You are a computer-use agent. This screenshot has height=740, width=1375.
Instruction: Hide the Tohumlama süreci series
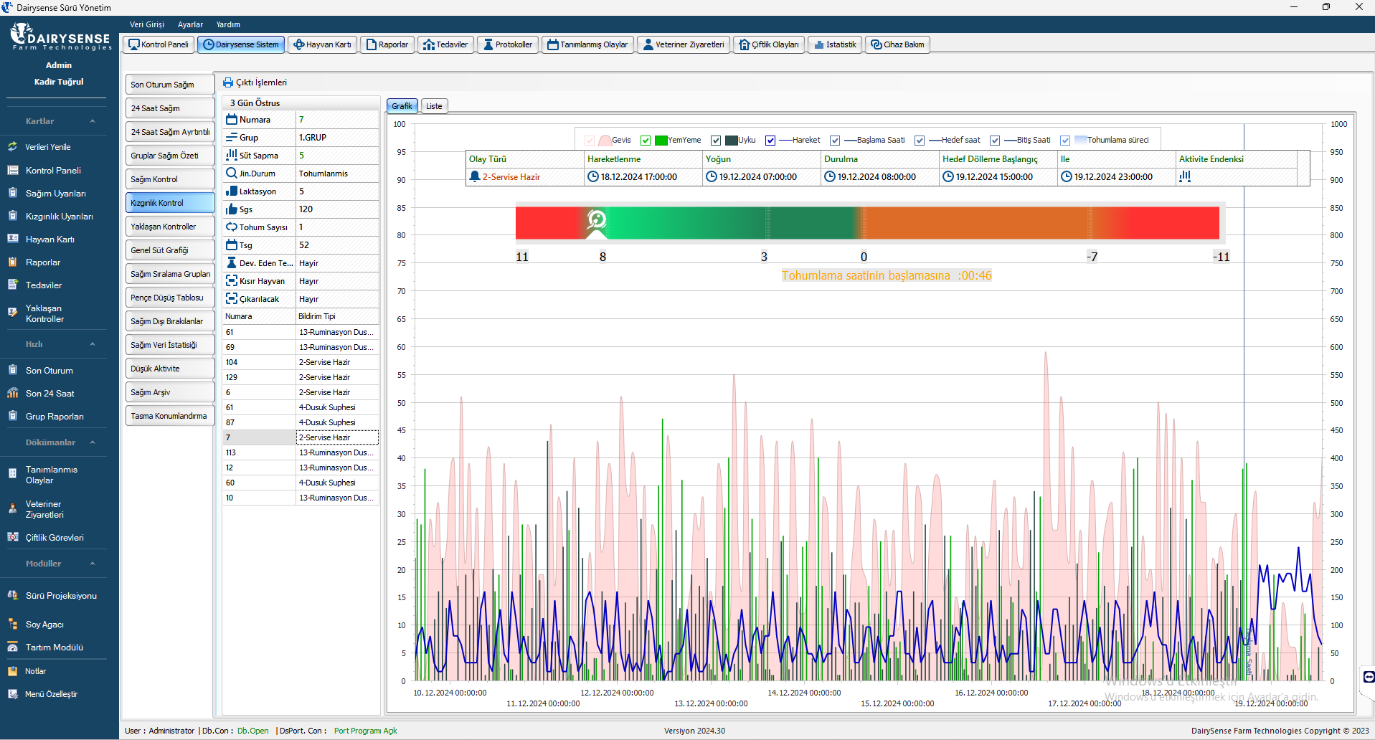click(x=1065, y=141)
